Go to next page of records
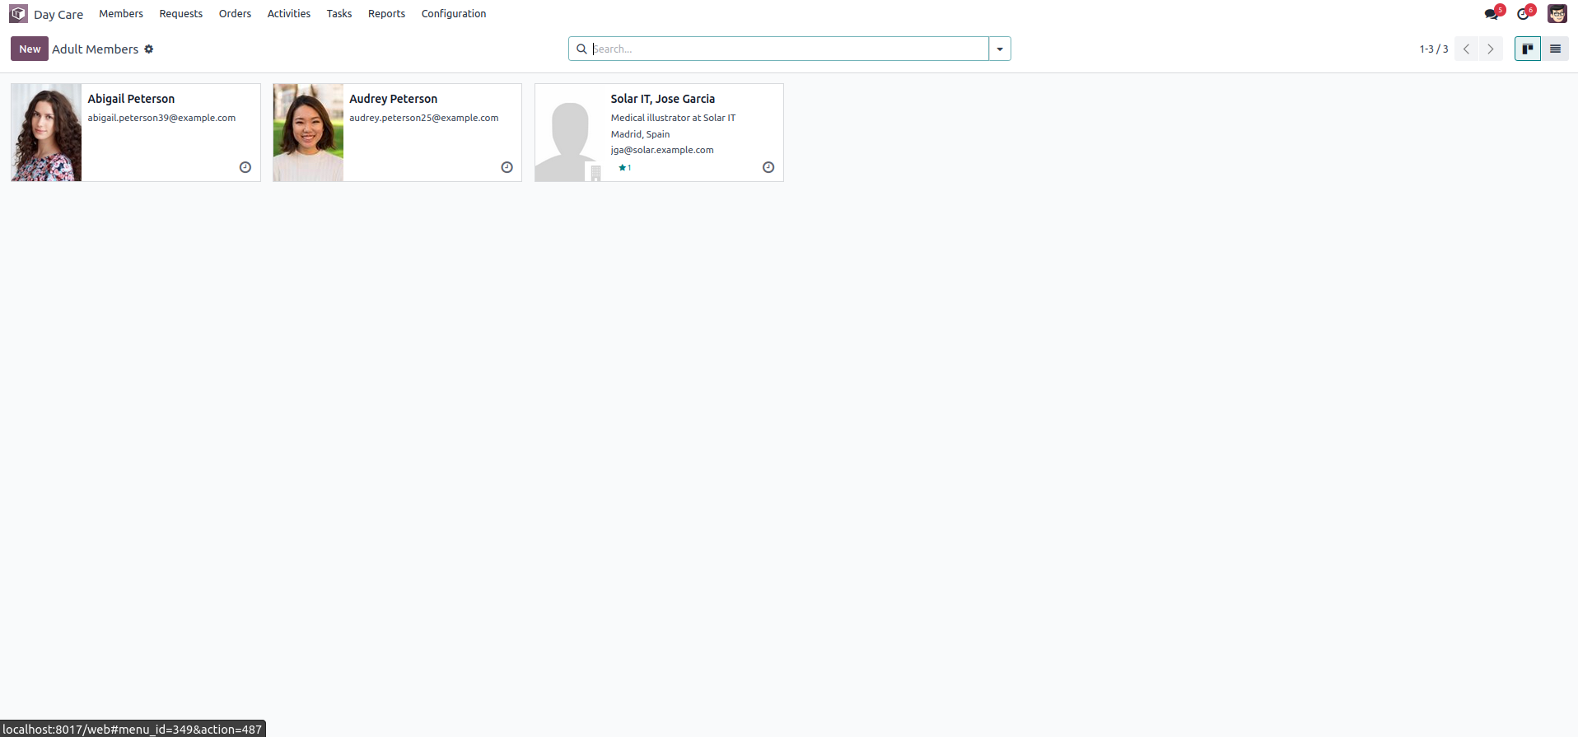 click(1491, 49)
